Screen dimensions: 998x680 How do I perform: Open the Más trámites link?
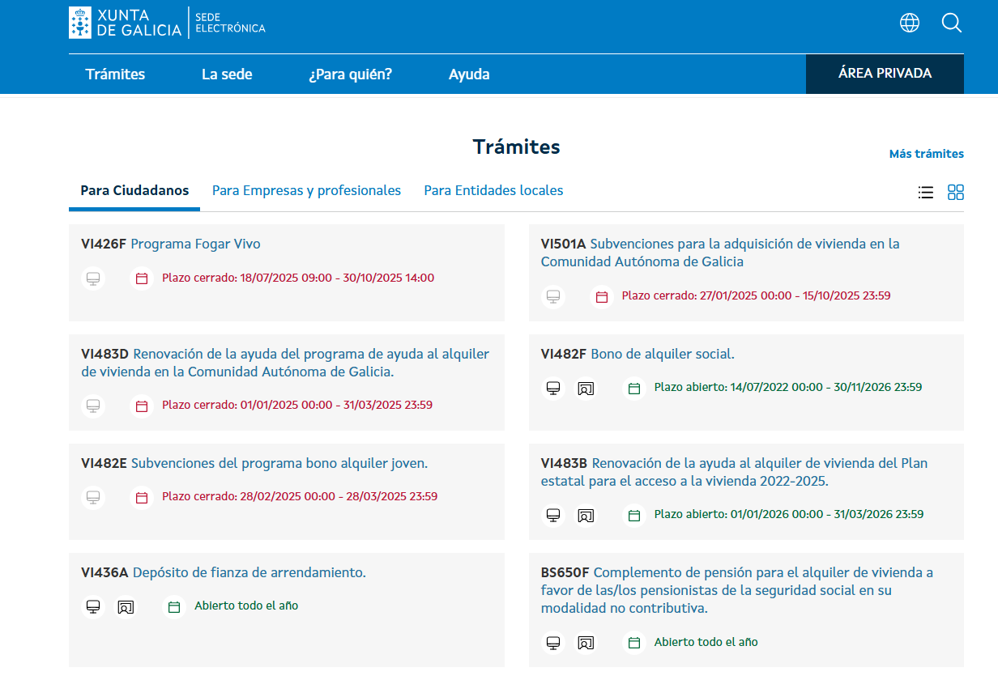[926, 154]
